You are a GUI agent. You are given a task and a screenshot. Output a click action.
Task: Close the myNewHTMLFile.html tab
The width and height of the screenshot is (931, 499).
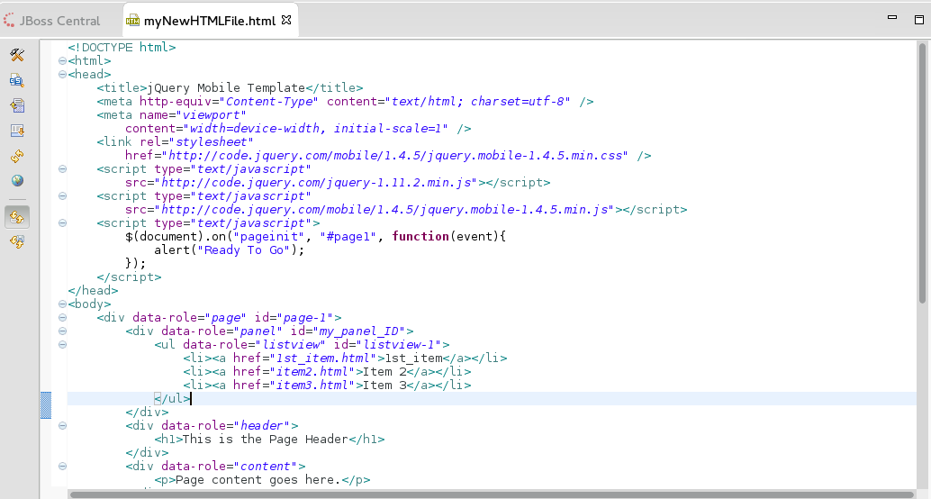(x=286, y=20)
